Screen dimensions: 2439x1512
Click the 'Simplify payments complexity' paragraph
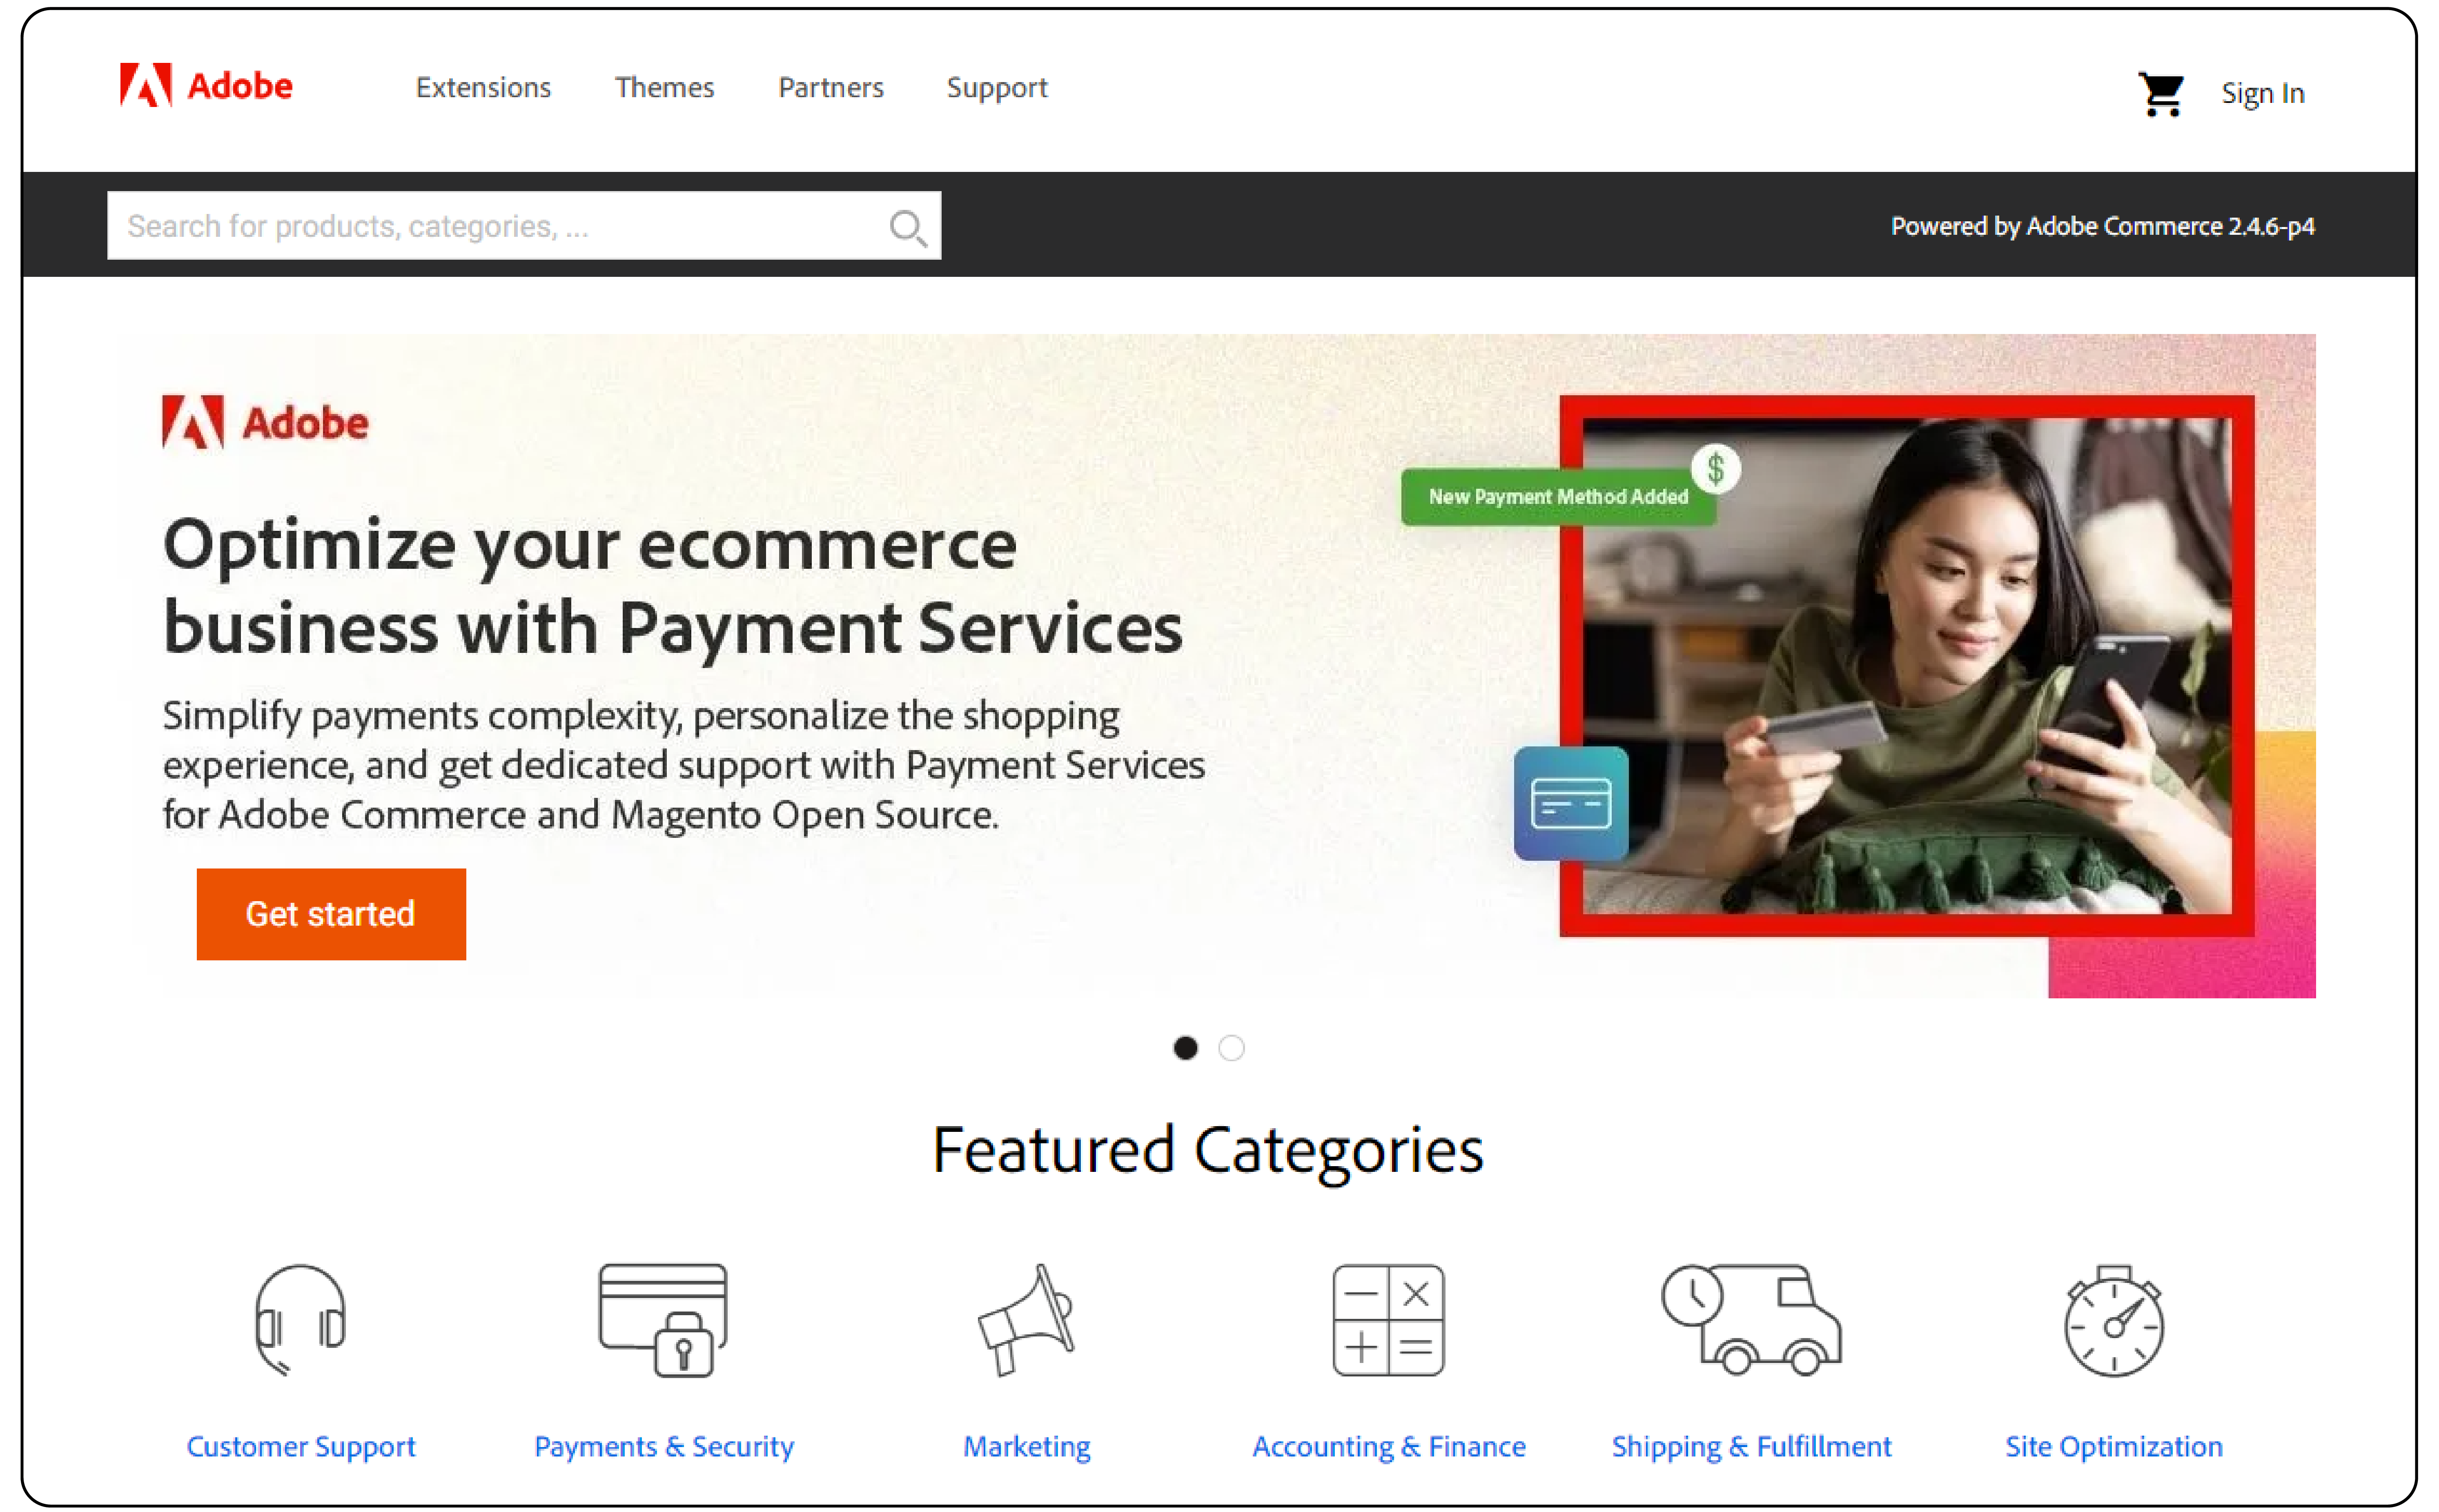pyautogui.click(x=683, y=765)
